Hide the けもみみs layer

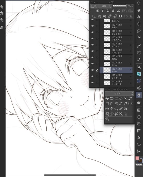tap(92, 39)
